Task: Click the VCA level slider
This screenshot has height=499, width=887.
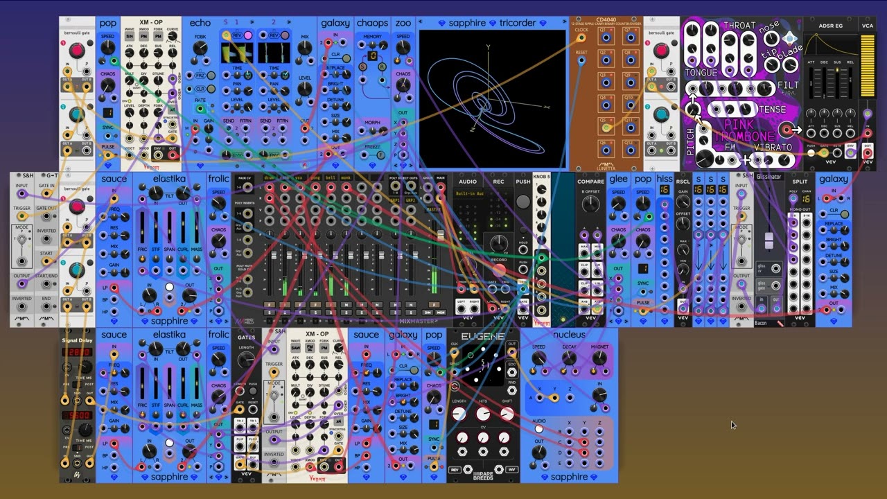Action: coord(868,66)
